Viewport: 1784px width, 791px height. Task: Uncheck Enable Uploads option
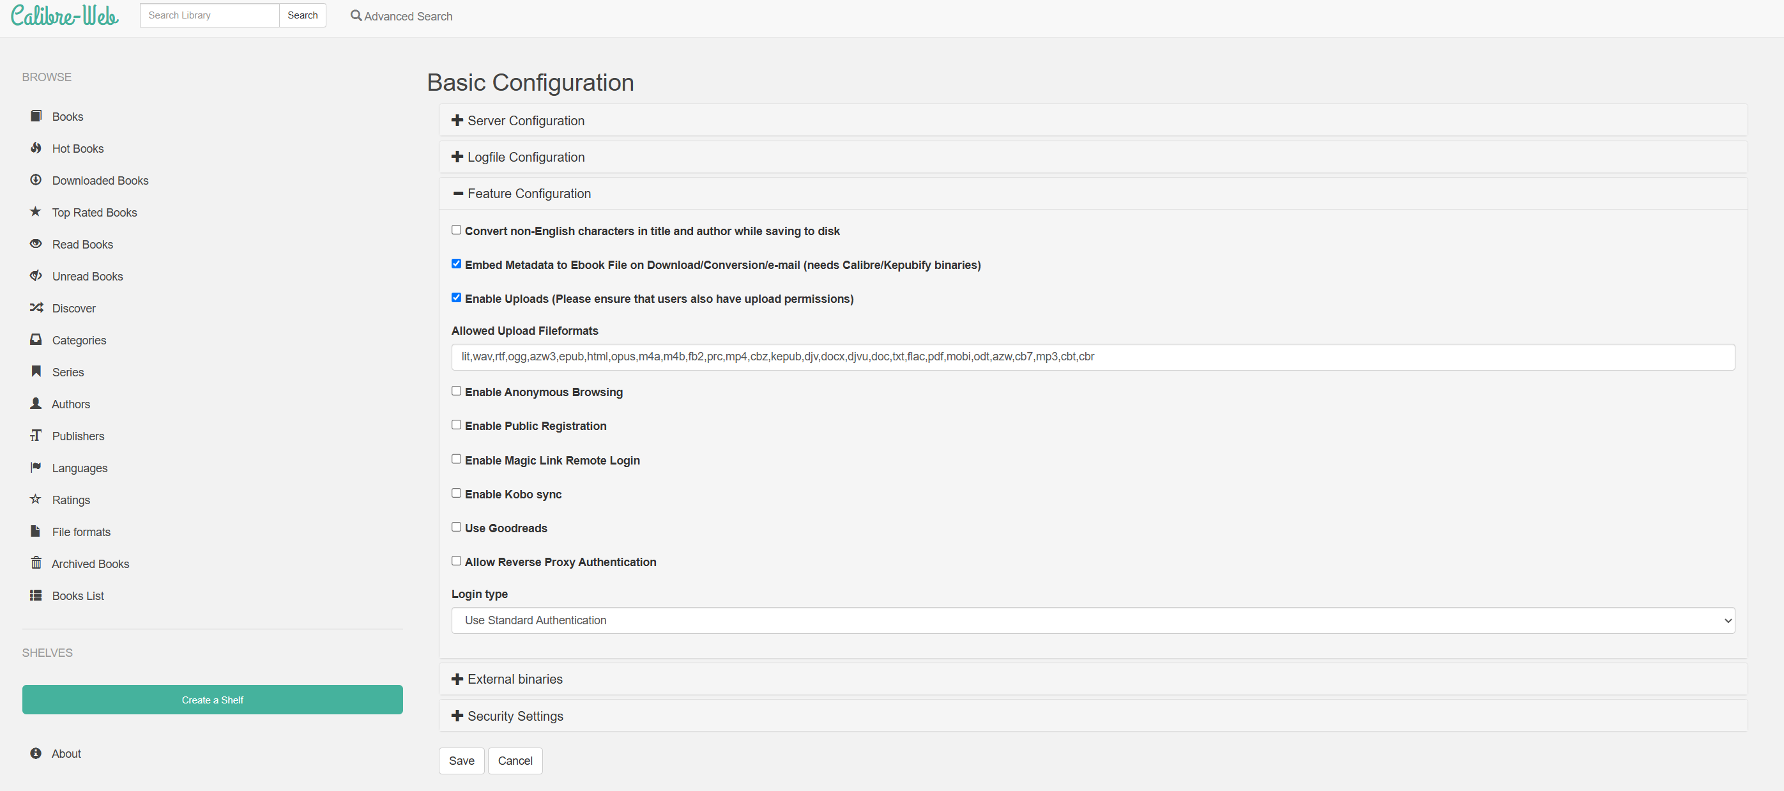457,298
